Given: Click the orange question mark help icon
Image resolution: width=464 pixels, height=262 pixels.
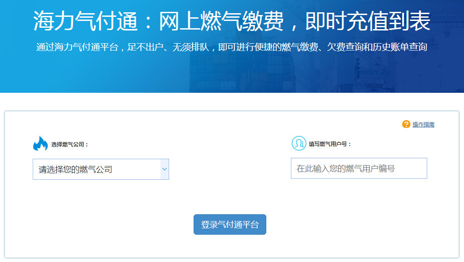Looking at the screenshot, I should click(x=406, y=124).
